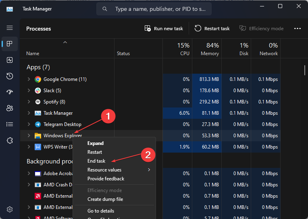This screenshot has height=219, width=308.
Task: Open Task Manager settings gear
Action: pyautogui.click(x=10, y=209)
